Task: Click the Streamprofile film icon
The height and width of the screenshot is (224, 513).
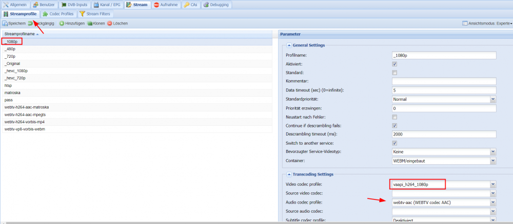Action: pos(6,14)
